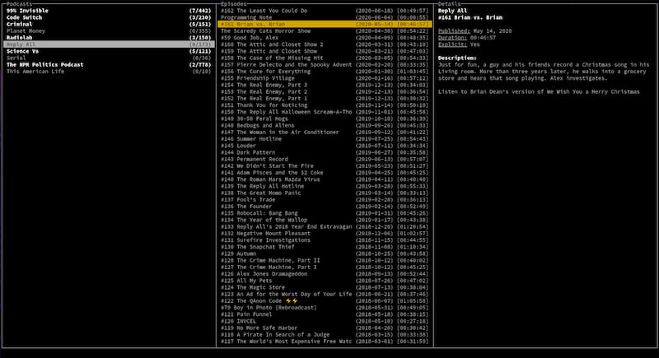Select episode #122 The QAnon Code
The width and height of the screenshot is (659, 358).
coord(325,300)
